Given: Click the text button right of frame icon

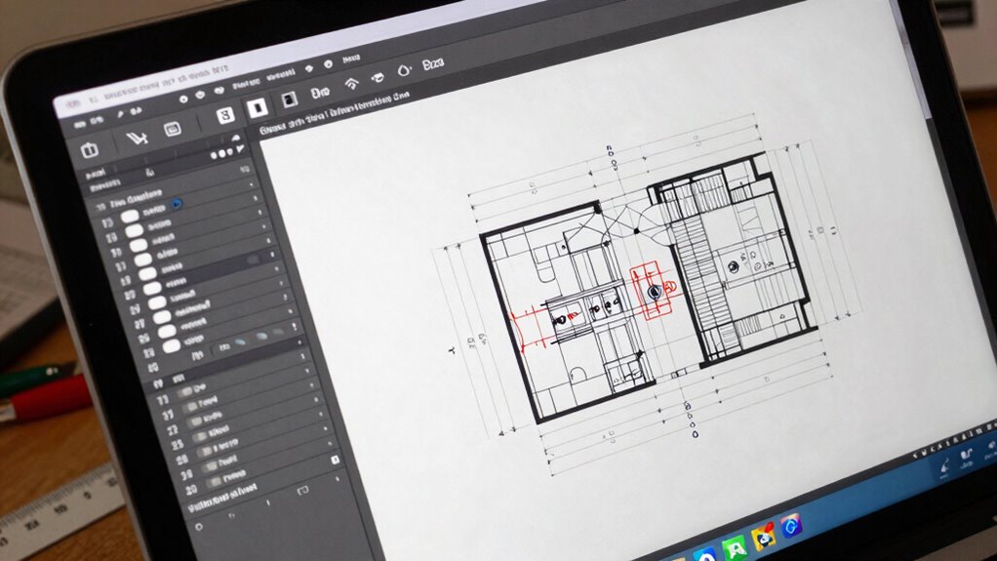Looking at the screenshot, I should tap(320, 94).
